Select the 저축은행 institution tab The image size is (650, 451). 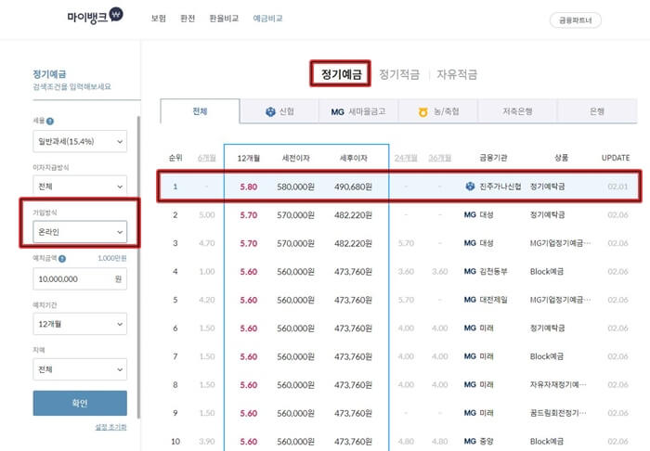click(517, 111)
